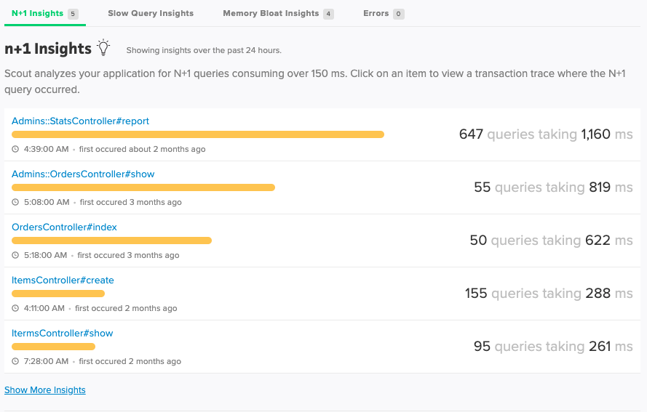Open the ItemsController#create insight
Screen dimensions: 647x412
63,280
